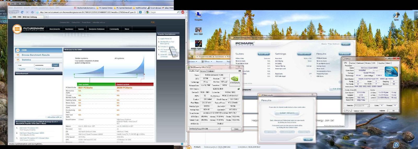Viewport: 418px width, 149px height.
Task: Click the OK button in CPU-Z
Action: coord(393,111)
